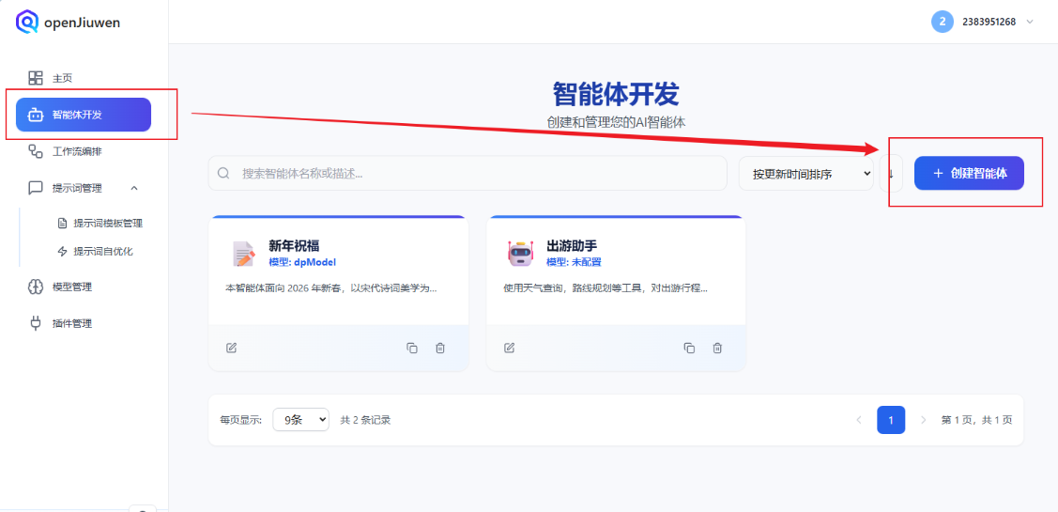Open the 按更新时间排序 sort dropdown
This screenshot has width=1058, height=512.
coord(806,174)
